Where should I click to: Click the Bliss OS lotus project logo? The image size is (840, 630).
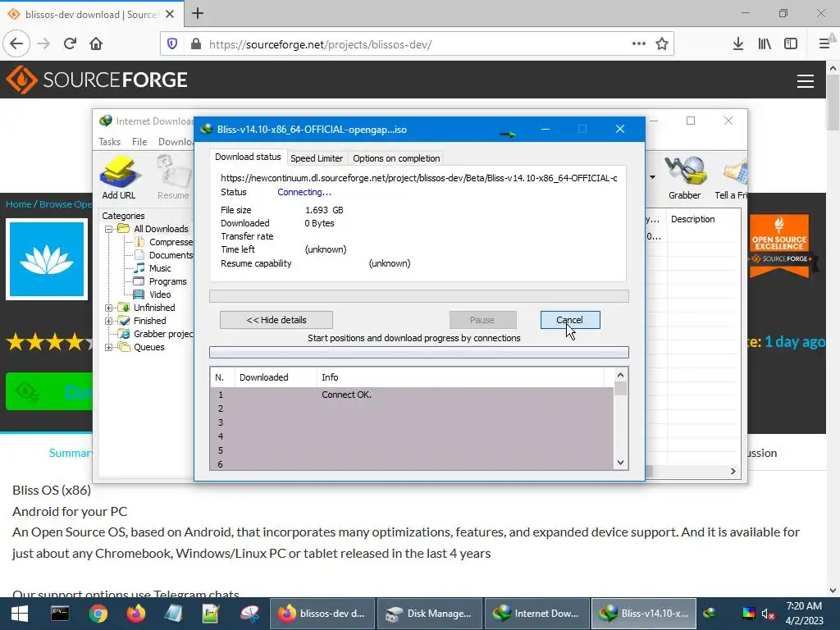tap(47, 259)
